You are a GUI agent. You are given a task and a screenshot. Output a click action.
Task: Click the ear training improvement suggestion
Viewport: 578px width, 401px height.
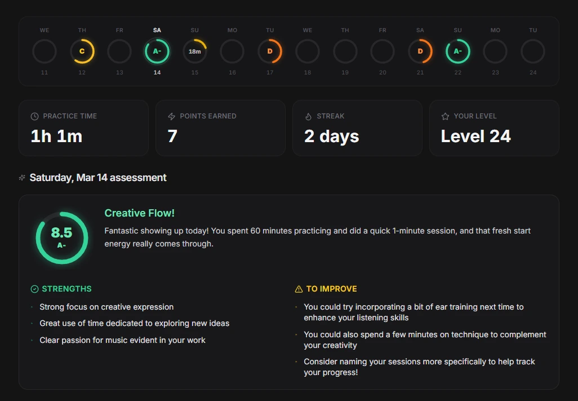click(414, 312)
